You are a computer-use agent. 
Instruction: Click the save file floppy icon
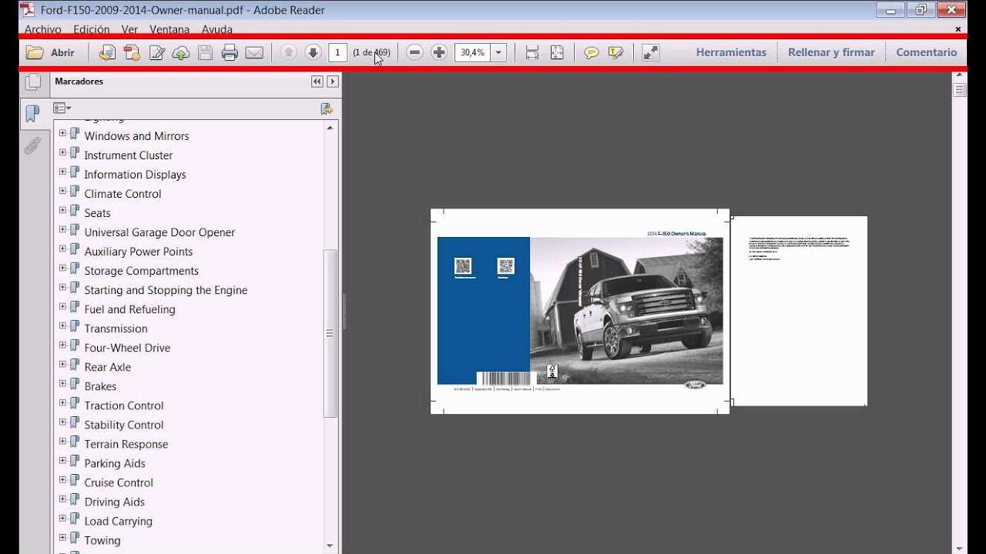click(205, 52)
